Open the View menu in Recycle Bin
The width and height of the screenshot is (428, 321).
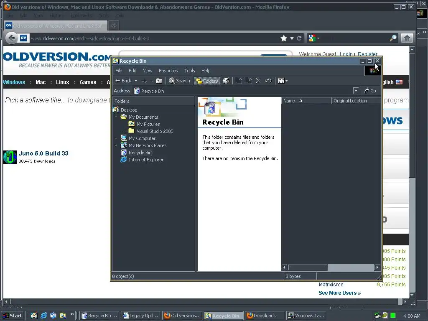148,71
